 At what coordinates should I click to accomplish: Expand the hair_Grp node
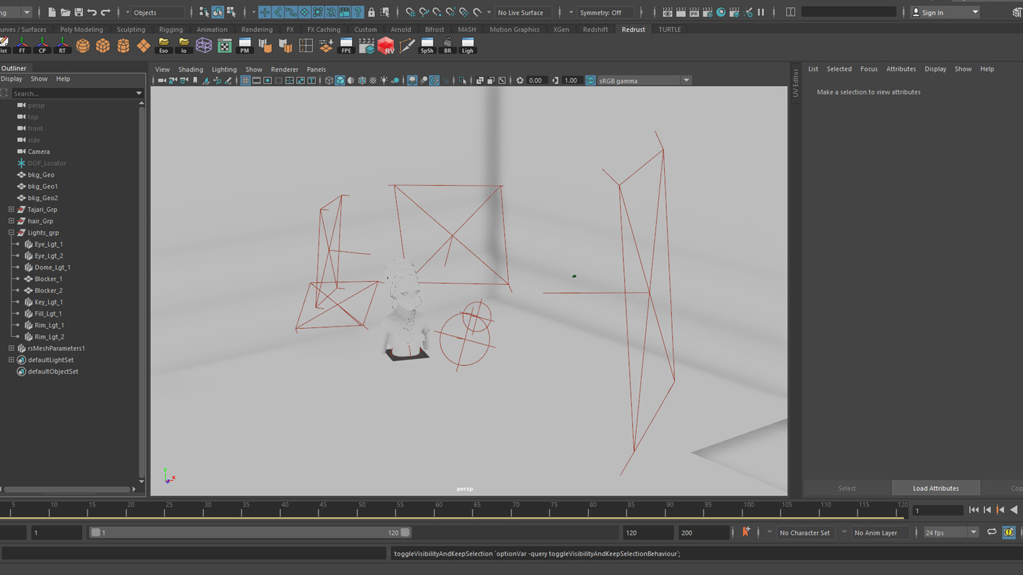coord(11,221)
